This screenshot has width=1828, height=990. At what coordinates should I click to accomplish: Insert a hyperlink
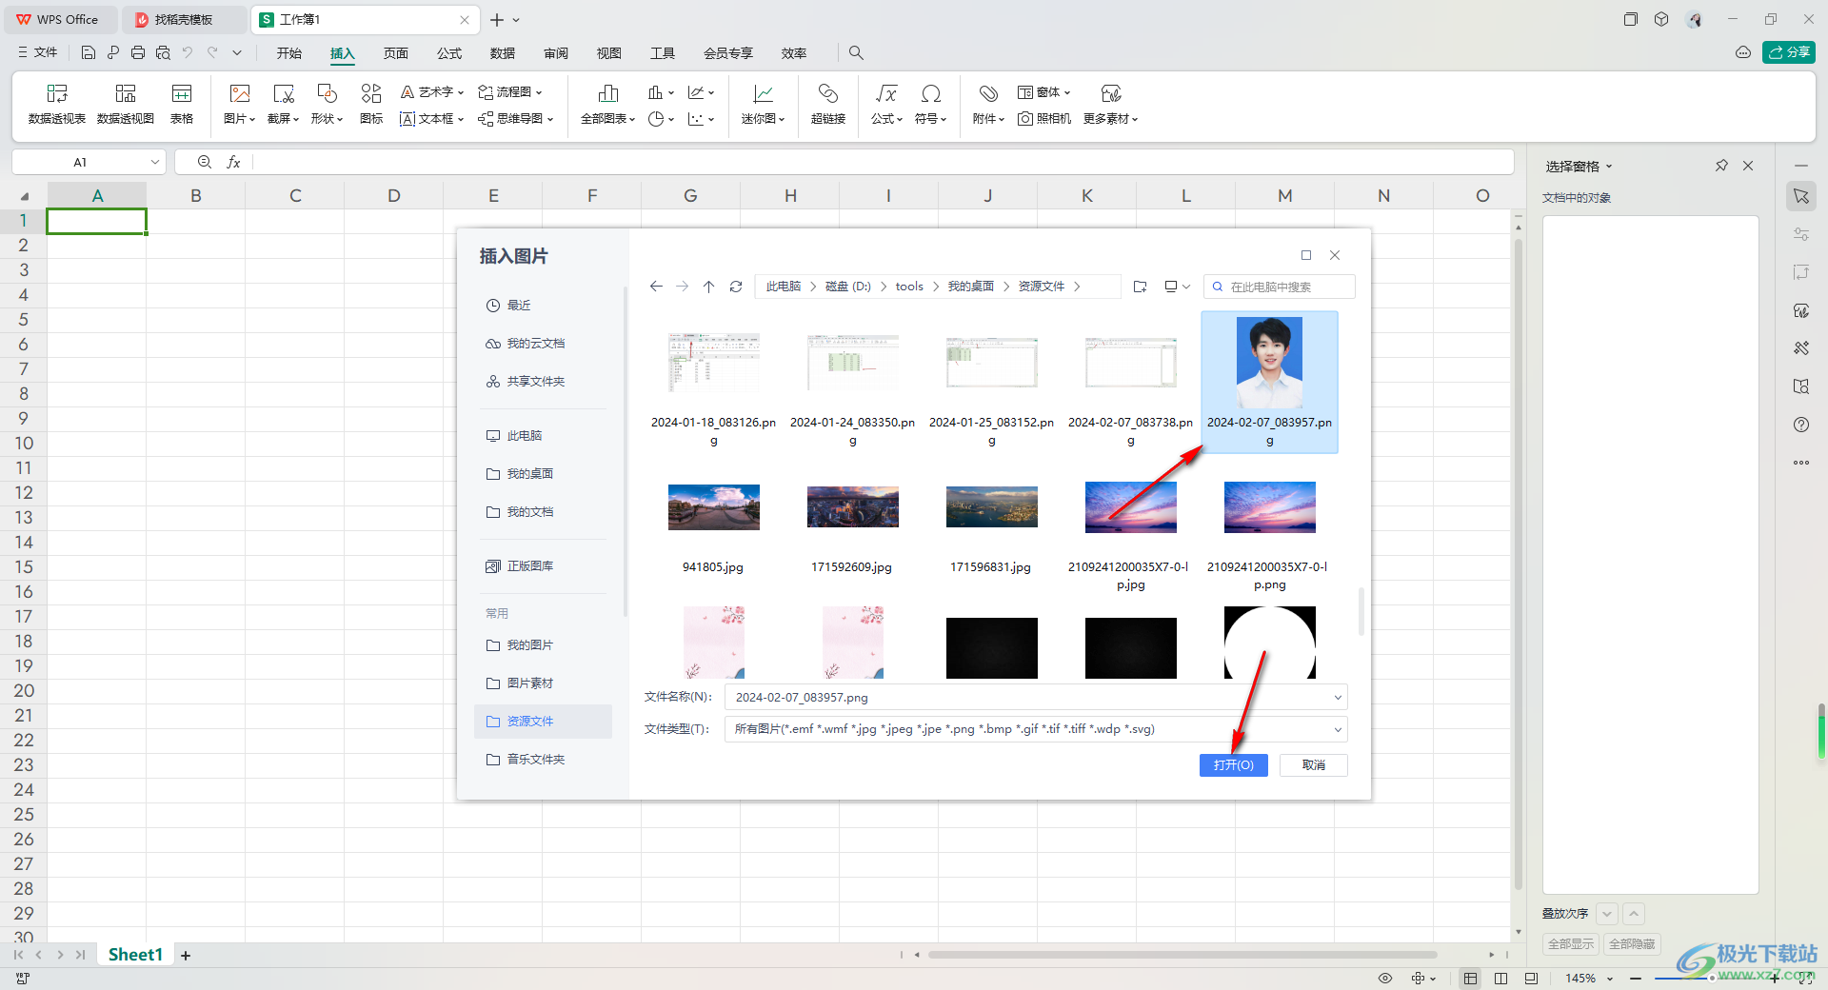pyautogui.click(x=828, y=104)
